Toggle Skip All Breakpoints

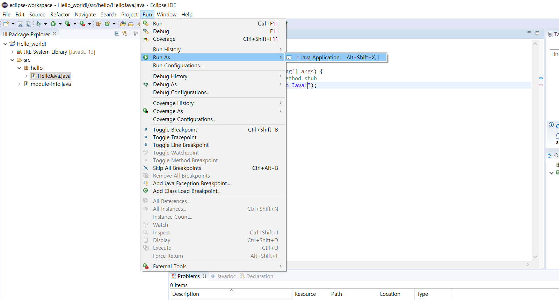[x=213, y=168]
